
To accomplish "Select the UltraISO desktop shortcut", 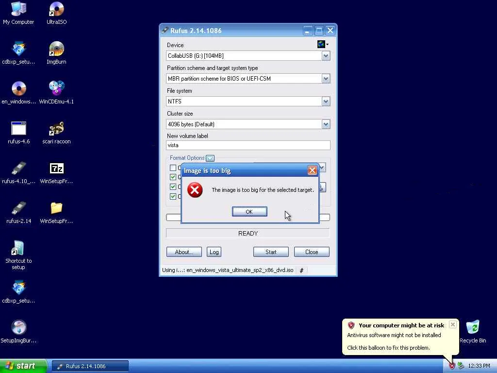I will pyautogui.click(x=56, y=13).
